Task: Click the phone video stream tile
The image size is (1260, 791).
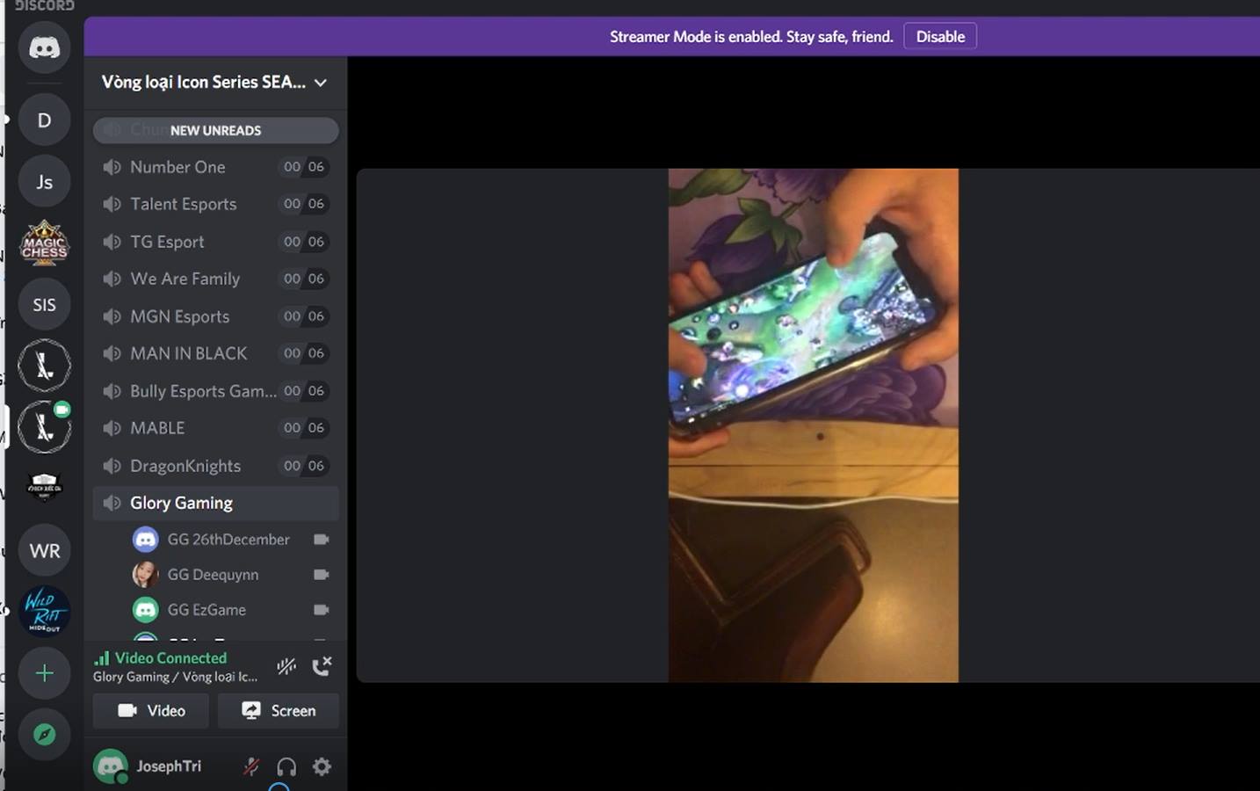Action: 813,425
